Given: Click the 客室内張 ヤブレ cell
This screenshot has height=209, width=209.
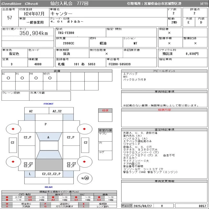Looking at the screenshot, I should 105,137.
